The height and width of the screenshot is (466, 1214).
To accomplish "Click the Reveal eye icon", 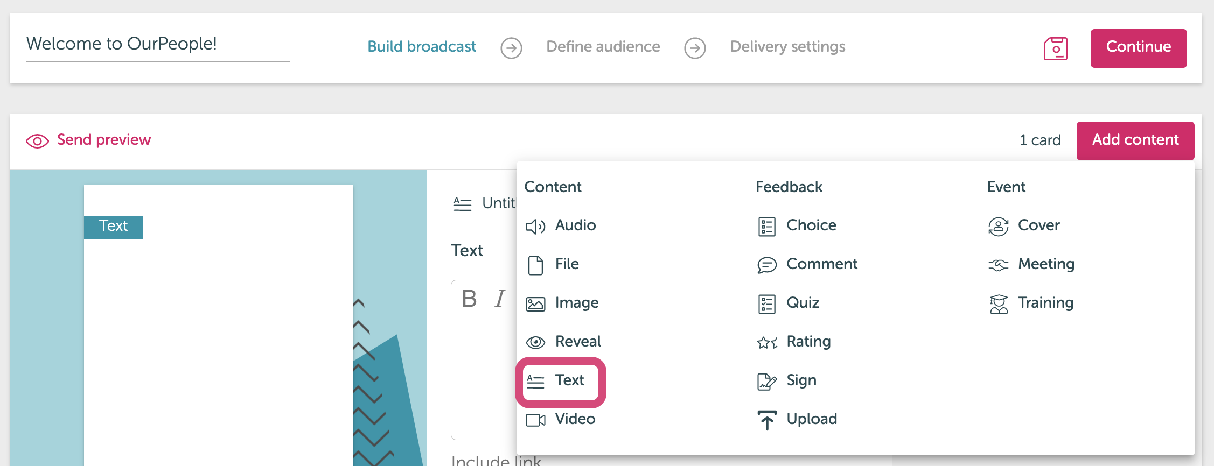I will coord(535,342).
